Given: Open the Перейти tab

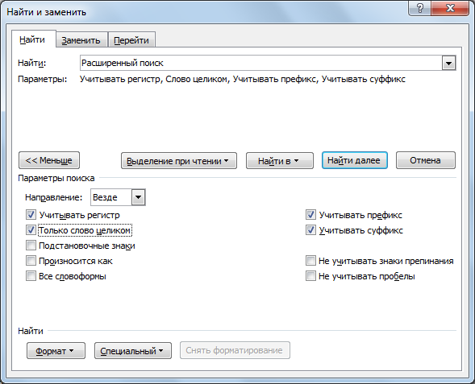Looking at the screenshot, I should pyautogui.click(x=131, y=40).
